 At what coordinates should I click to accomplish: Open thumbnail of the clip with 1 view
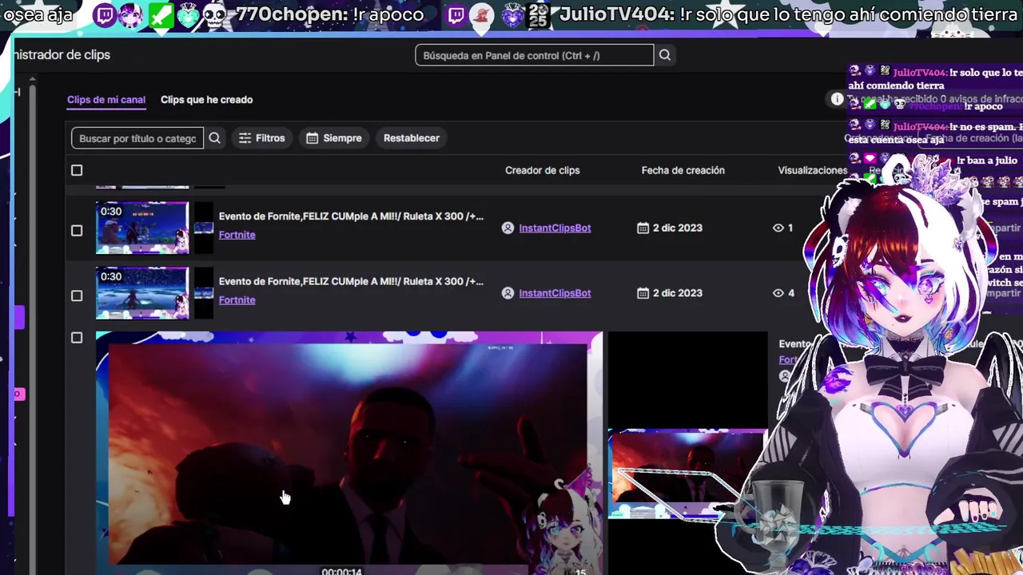coord(142,228)
